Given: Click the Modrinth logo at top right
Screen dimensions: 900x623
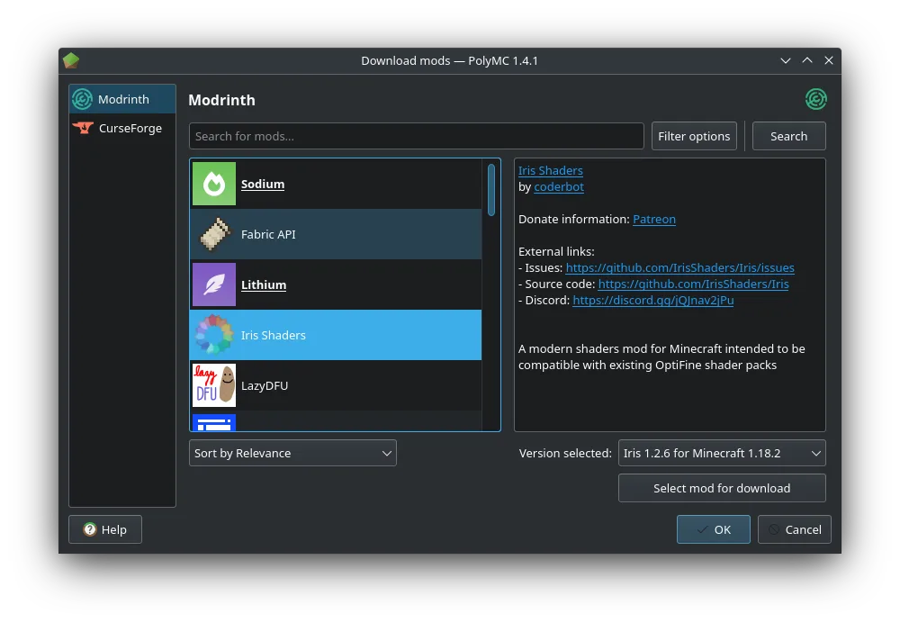Looking at the screenshot, I should 815,99.
